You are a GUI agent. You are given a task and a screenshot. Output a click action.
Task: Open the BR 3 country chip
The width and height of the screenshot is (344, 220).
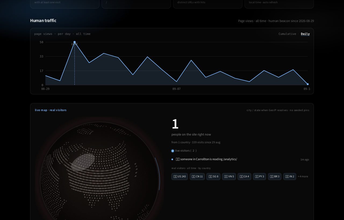point(275,177)
